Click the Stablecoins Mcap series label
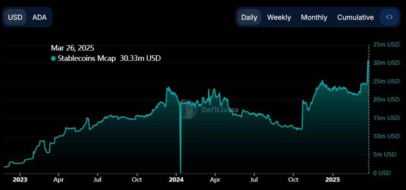 (87, 58)
